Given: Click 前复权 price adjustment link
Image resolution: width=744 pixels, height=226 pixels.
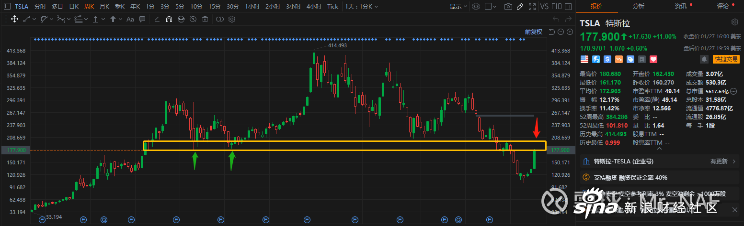Looking at the screenshot, I should 533,32.
